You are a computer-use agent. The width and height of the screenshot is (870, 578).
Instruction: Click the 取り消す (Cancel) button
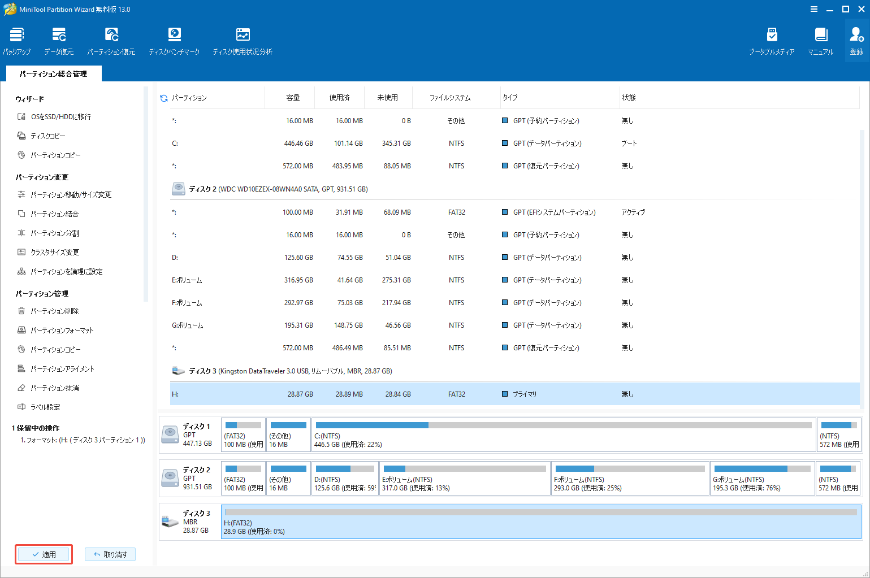click(110, 554)
